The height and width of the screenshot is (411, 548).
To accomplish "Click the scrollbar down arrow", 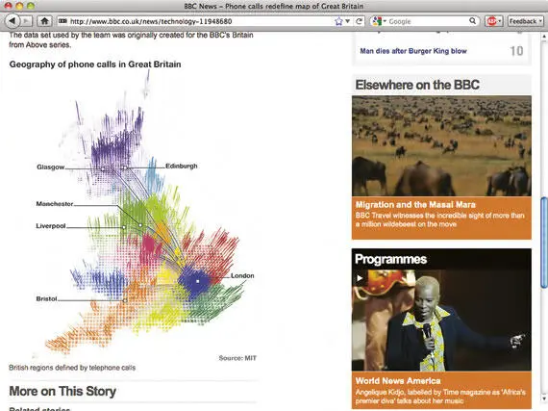I will click(544, 398).
